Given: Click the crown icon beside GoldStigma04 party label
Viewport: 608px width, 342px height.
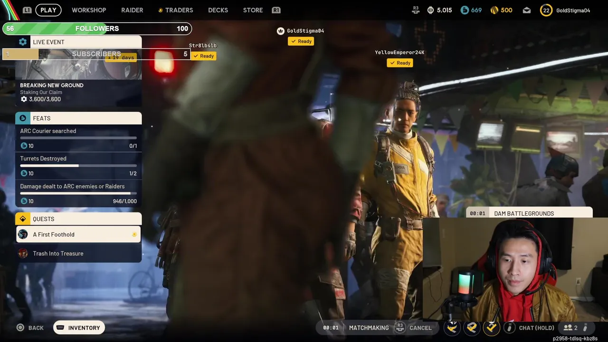Looking at the screenshot, I should (280, 31).
